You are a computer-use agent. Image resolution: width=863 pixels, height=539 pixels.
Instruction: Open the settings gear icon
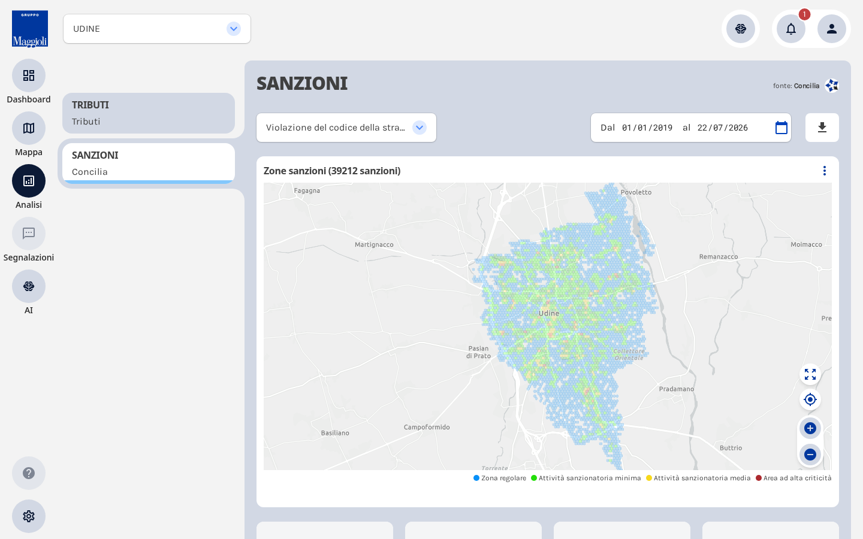click(x=29, y=516)
